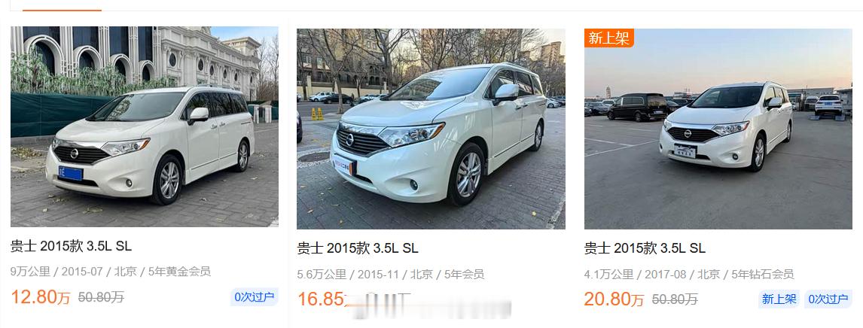The width and height of the screenshot is (863, 328).
Task: Click the blue 新上架 tag beside price
Action: [x=779, y=299]
